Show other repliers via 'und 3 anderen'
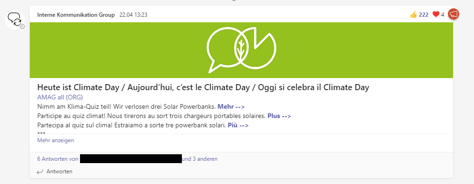Image resolution: width=474 pixels, height=184 pixels. (200, 158)
